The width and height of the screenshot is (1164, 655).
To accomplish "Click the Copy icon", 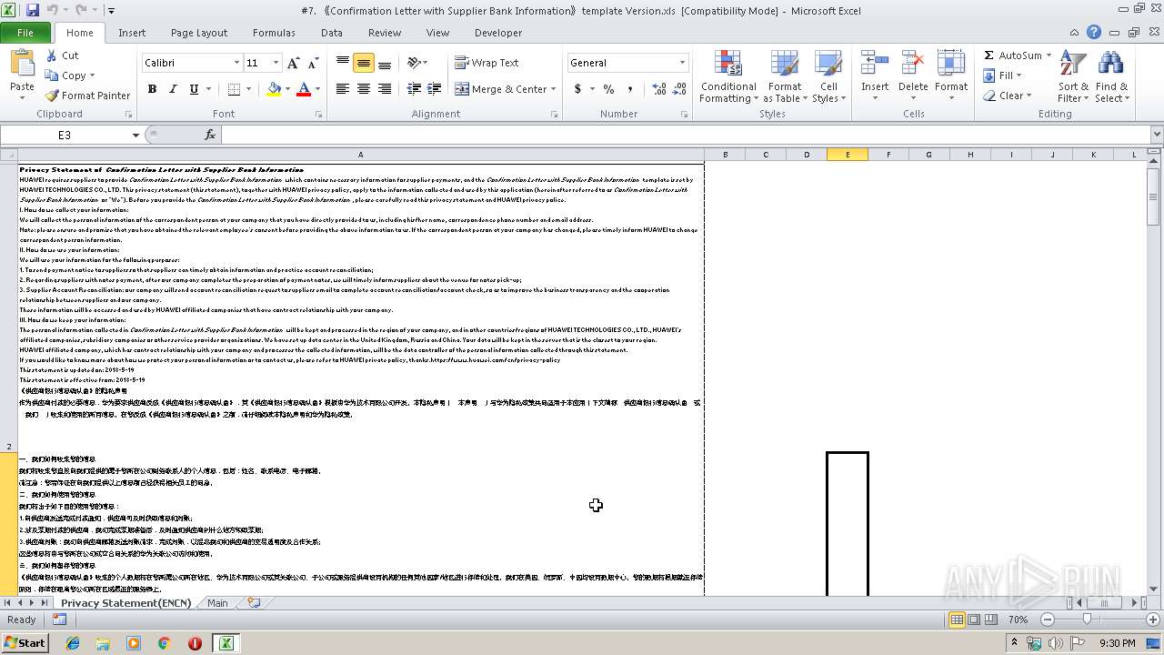I will click(67, 76).
